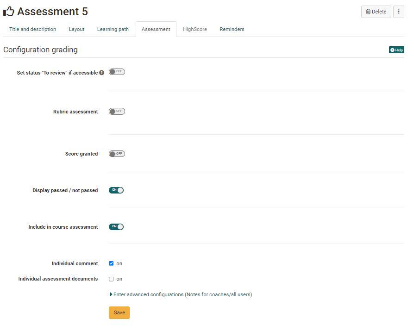Screen dimensions: 414x331
Task: Select the HighScore tab
Action: click(x=194, y=29)
